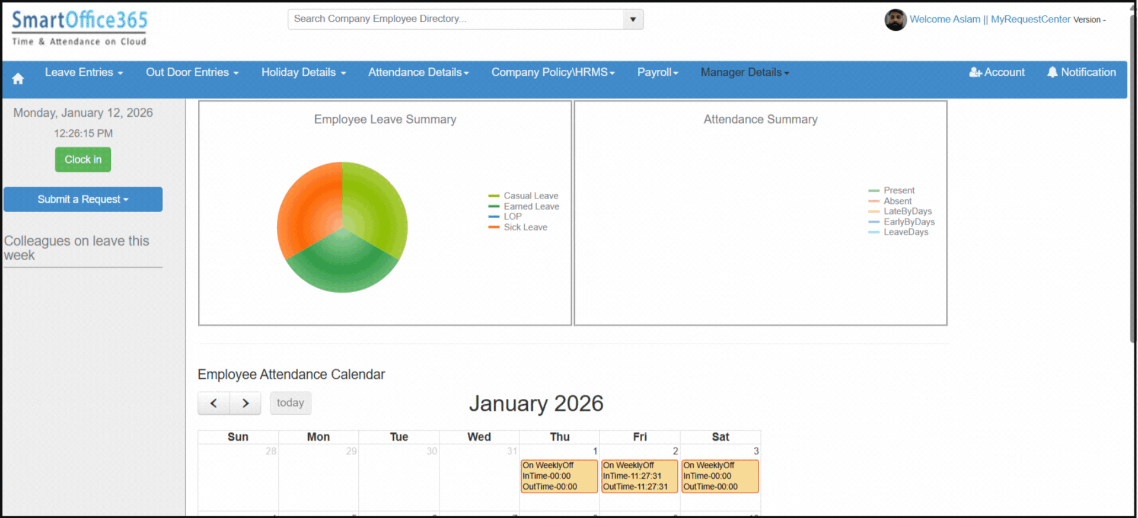The width and height of the screenshot is (1138, 518).
Task: Open the Payroll menu
Action: coord(657,72)
